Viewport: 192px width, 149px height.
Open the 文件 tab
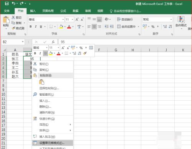coord(7,11)
